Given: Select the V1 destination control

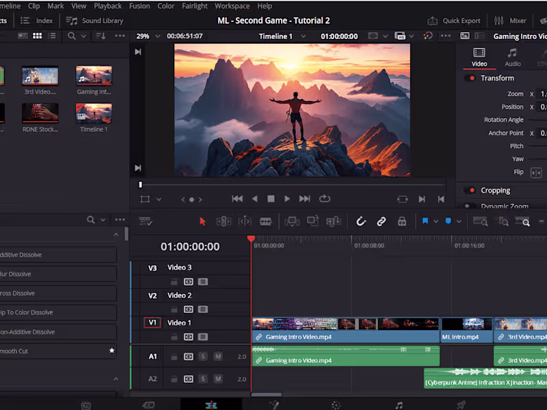Looking at the screenshot, I should [152, 323].
